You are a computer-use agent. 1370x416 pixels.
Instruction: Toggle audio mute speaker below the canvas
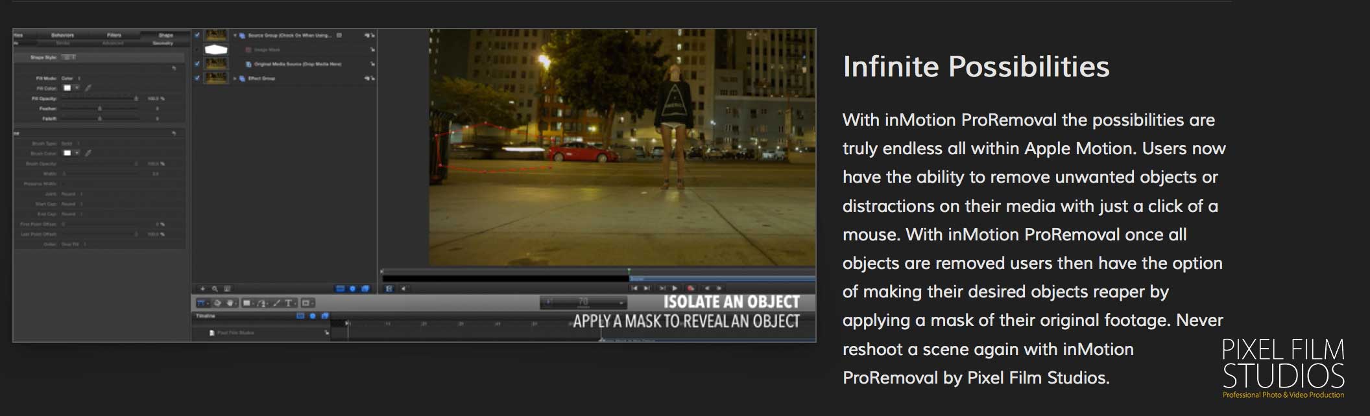tap(403, 288)
